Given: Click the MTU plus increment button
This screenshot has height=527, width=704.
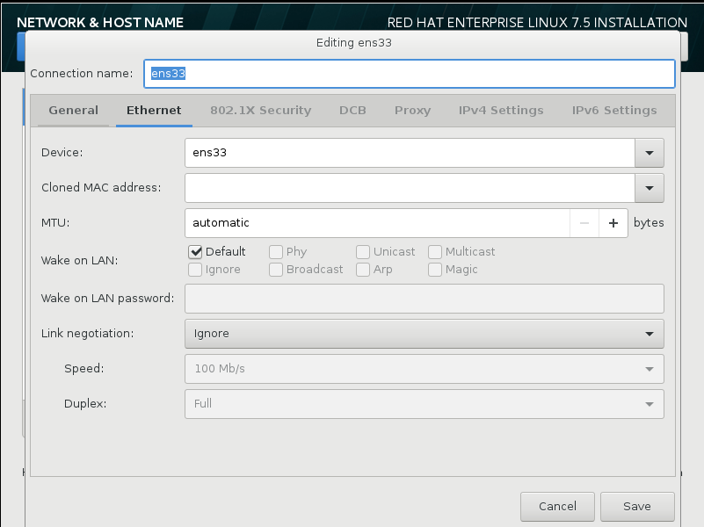Looking at the screenshot, I should pos(613,223).
